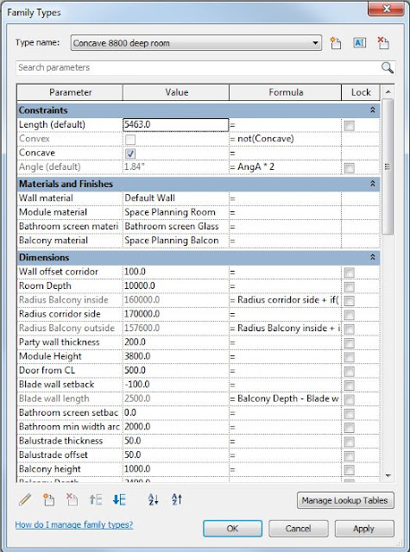Click the 'not(Concave)' formula cell
The width and height of the screenshot is (410, 552).
(285, 139)
